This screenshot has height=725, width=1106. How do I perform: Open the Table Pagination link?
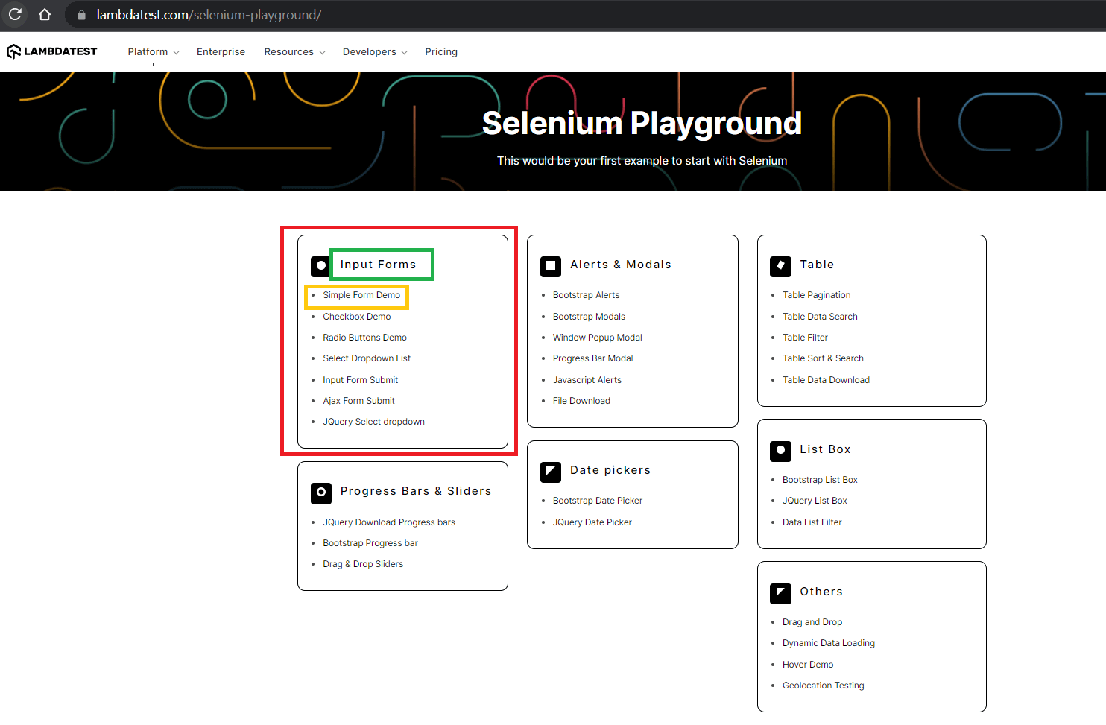click(x=816, y=294)
